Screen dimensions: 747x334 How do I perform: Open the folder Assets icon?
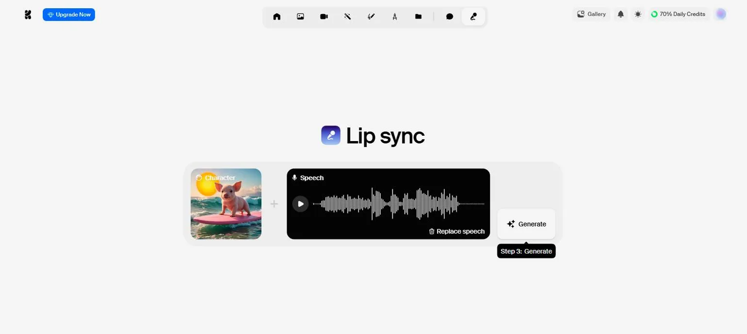[x=418, y=16]
